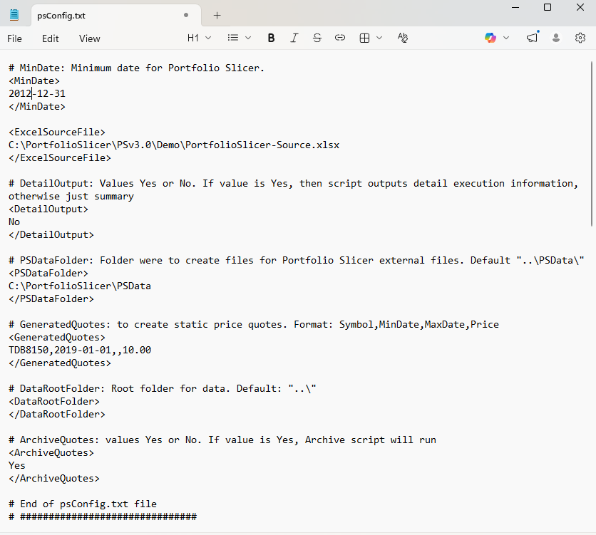Sign in using the account icon
The image size is (596, 535).
tap(555, 38)
